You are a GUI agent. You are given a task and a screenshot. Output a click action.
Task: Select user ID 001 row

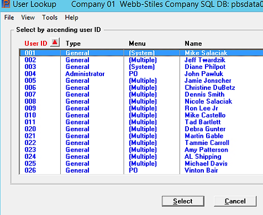click(141, 53)
